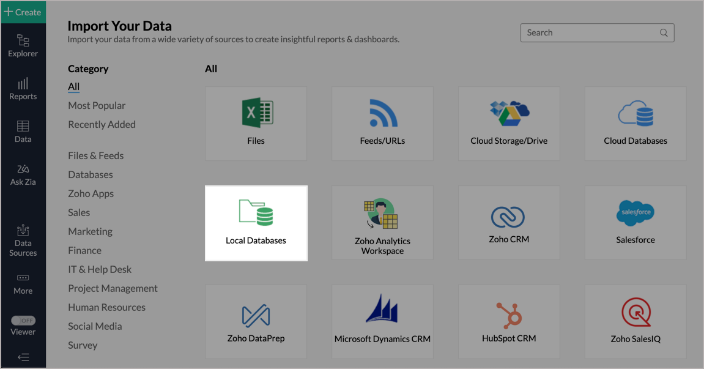This screenshot has height=369, width=704.
Task: Choose the Zoho SalesIQ tile
Action: [635, 322]
